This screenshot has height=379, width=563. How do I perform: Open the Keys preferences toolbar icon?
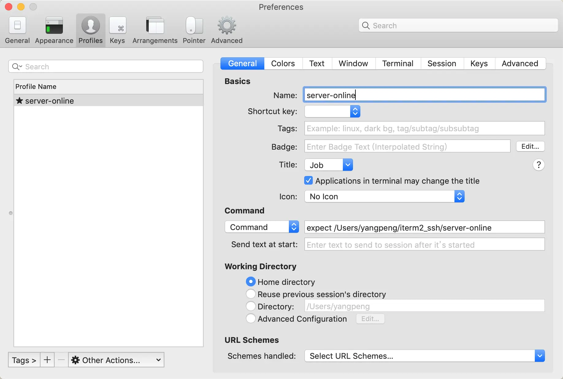point(117,25)
